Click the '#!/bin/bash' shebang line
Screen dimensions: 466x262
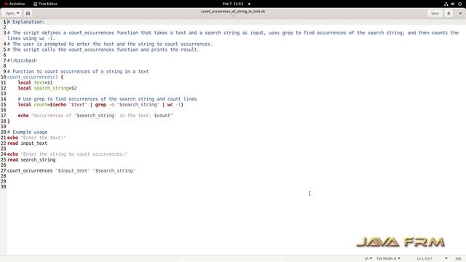(x=22, y=60)
